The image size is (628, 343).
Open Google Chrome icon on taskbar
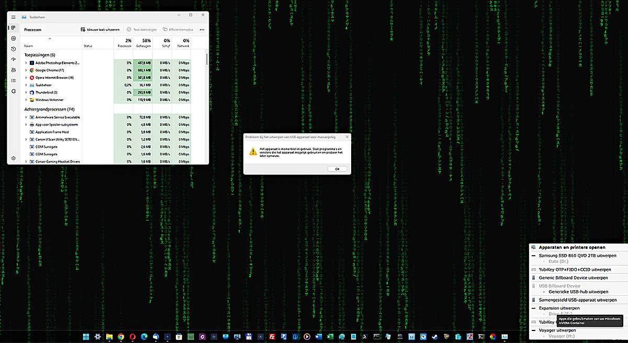[x=121, y=336]
